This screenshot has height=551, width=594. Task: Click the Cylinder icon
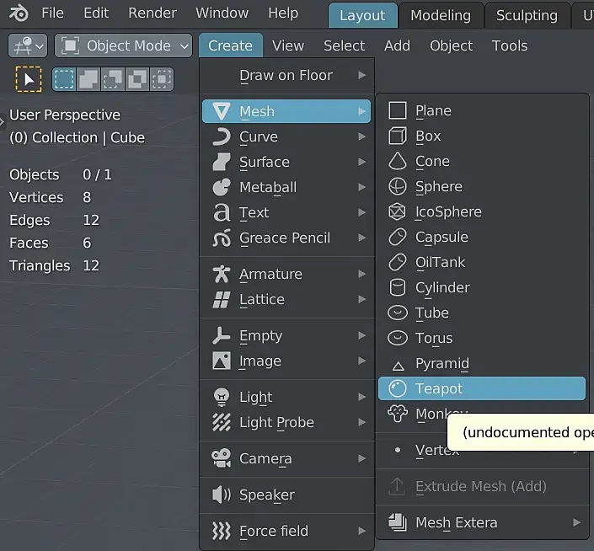click(398, 287)
